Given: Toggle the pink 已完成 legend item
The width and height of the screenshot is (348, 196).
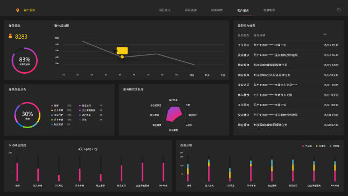Looking at the screenshot, I should coord(307,146).
